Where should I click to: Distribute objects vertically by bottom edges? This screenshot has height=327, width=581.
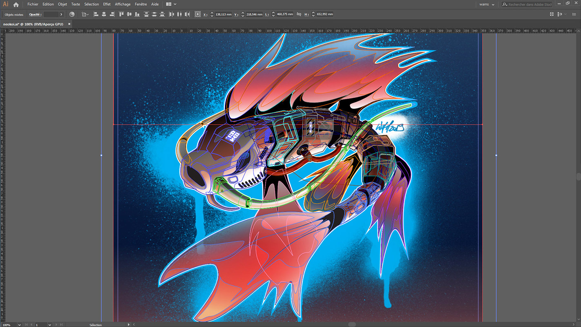[x=162, y=14]
